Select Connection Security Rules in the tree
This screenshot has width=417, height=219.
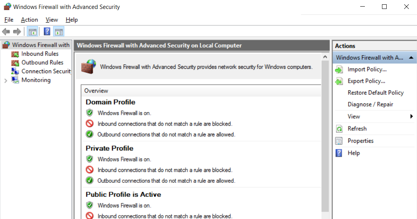pyautogui.click(x=46, y=71)
